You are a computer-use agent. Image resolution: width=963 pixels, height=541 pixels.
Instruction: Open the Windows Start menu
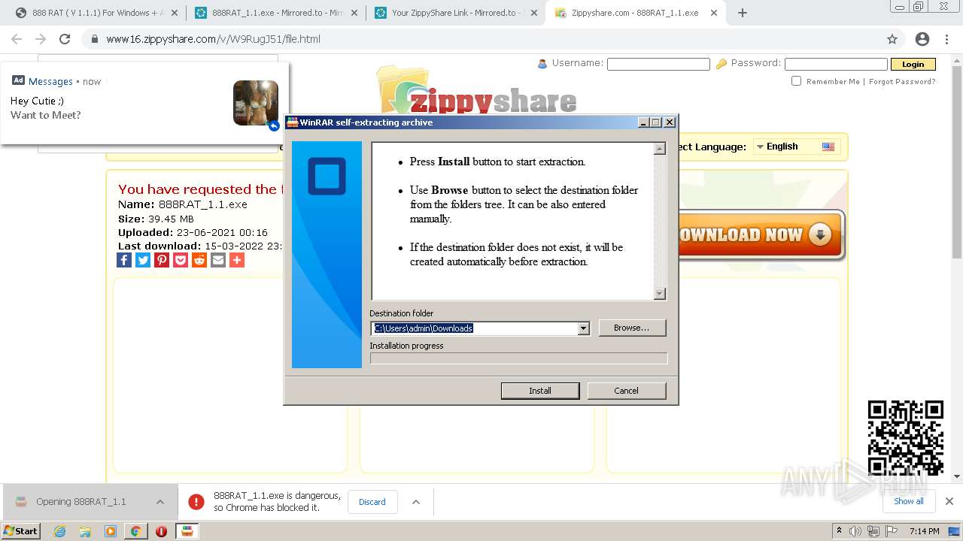tap(21, 530)
